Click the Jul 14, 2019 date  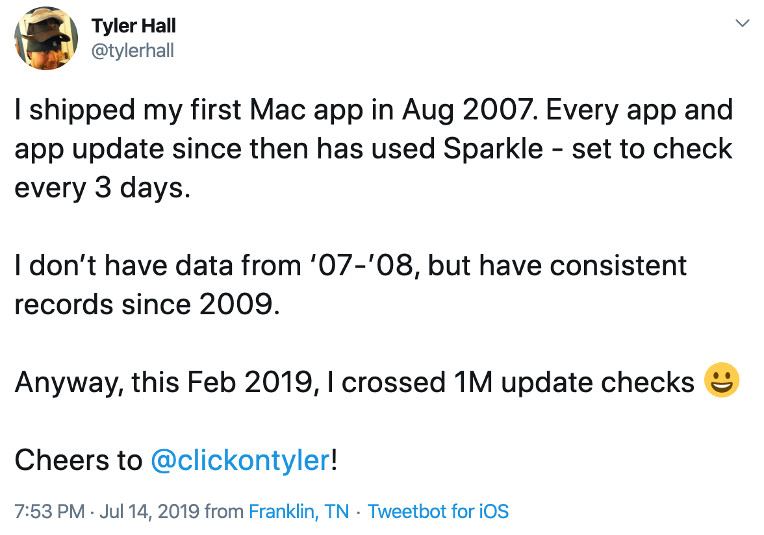click(149, 512)
